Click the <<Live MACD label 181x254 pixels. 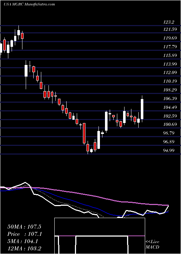[x=152, y=245]
